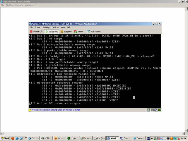Image resolution: width=188 pixels, height=141 pixels.
Task: Open the VMware Devices menu
Action: 55,27
